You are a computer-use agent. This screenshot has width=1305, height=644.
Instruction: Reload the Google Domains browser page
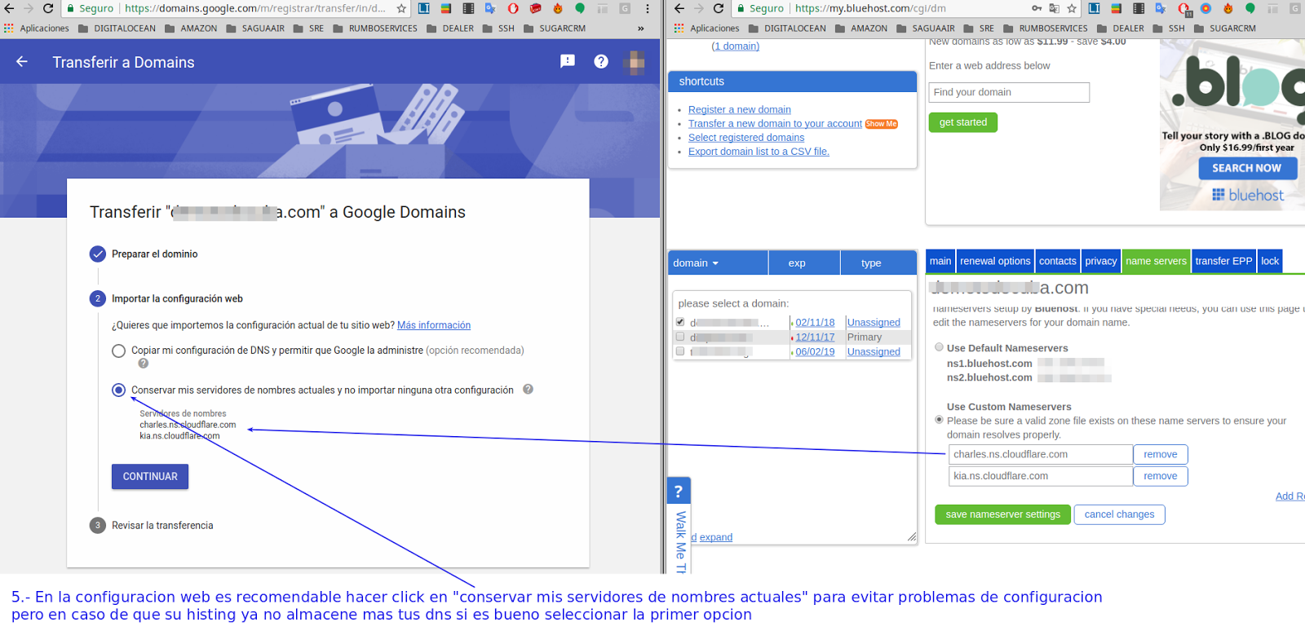pyautogui.click(x=48, y=8)
